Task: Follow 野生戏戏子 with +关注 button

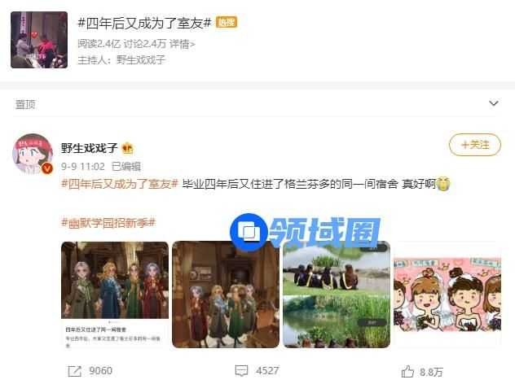Action: point(474,145)
